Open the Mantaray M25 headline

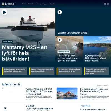tap(25, 53)
